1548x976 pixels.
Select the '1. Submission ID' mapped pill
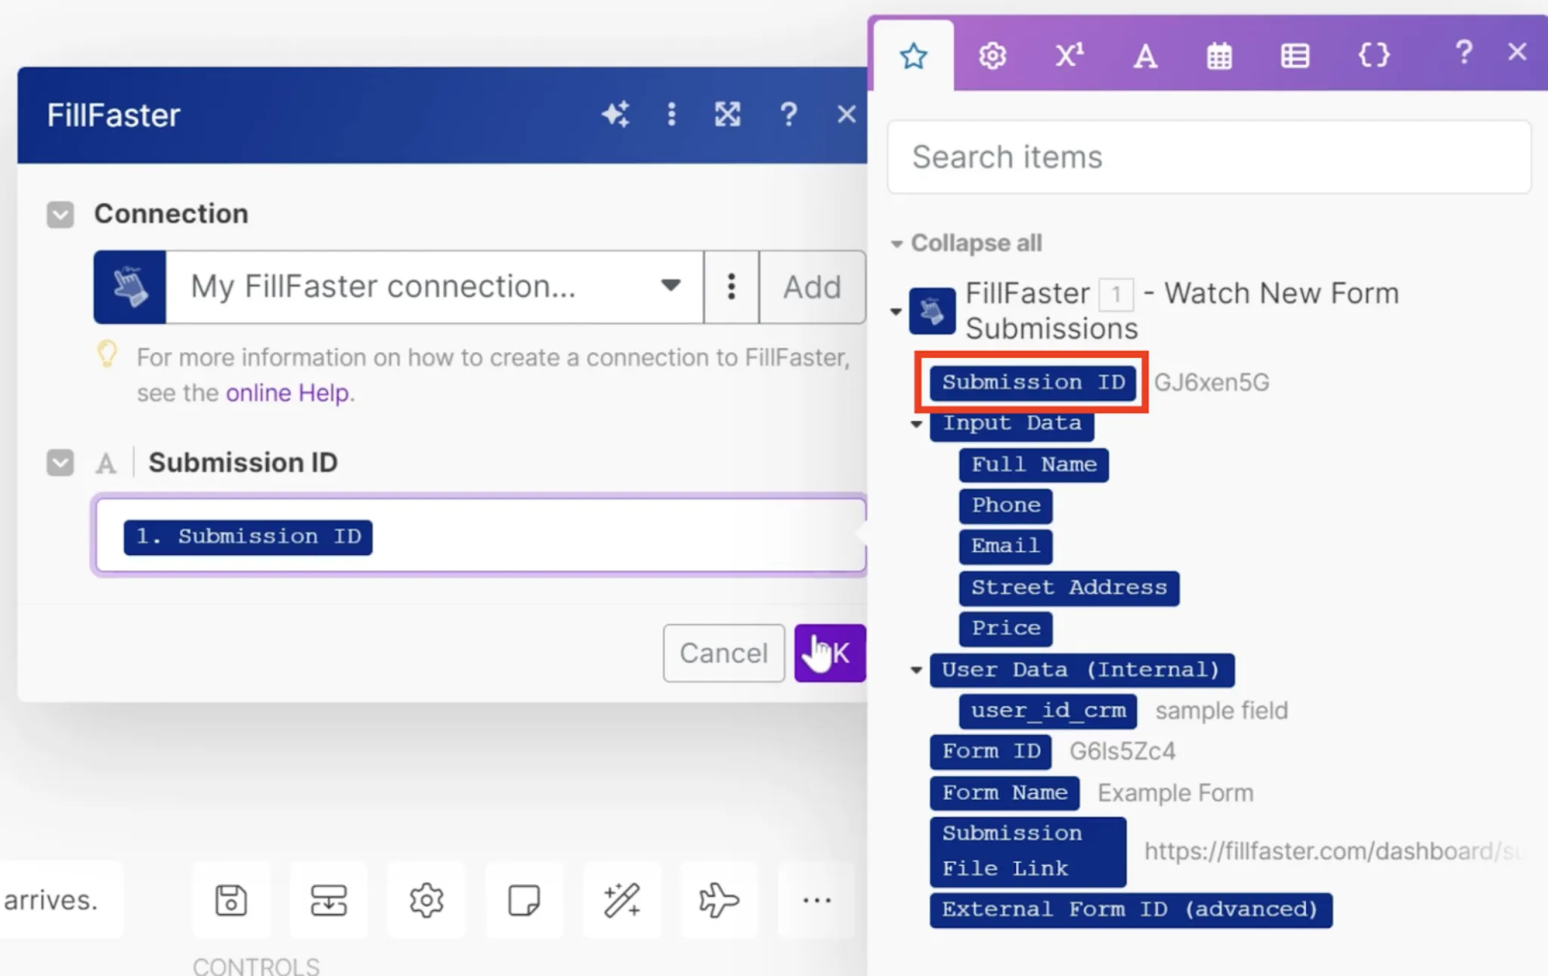pos(248,537)
